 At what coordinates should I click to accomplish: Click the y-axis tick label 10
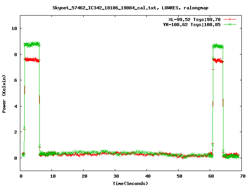[14, 28]
